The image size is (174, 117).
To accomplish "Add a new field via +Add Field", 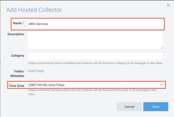I will (35, 71).
